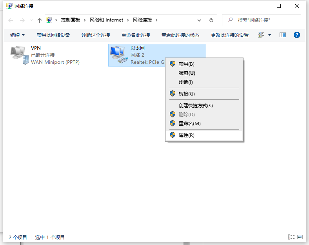Open the address bar history dropdown

click(199, 20)
